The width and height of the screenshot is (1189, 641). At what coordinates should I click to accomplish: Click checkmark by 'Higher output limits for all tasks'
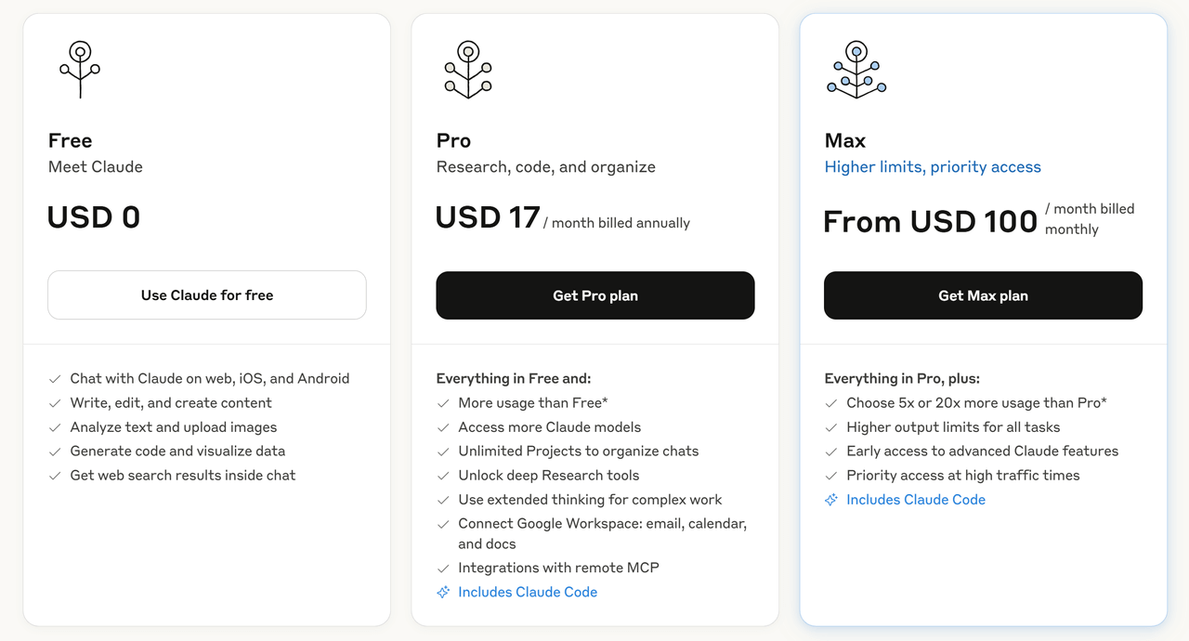click(831, 427)
